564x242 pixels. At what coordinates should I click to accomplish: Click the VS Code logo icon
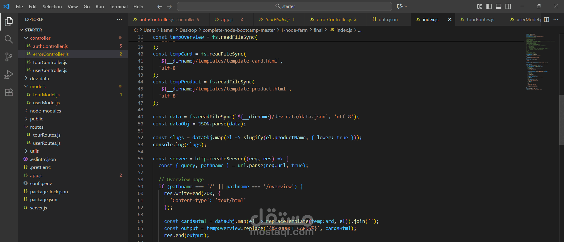(6, 6)
